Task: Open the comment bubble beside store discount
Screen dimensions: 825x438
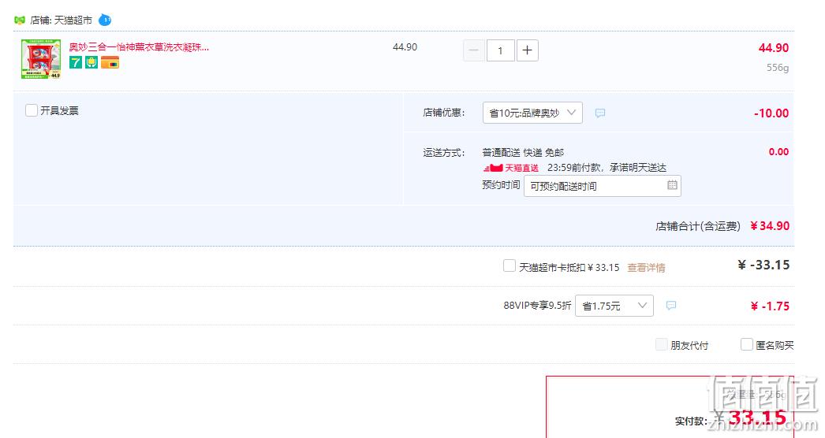Action: pyautogui.click(x=599, y=113)
